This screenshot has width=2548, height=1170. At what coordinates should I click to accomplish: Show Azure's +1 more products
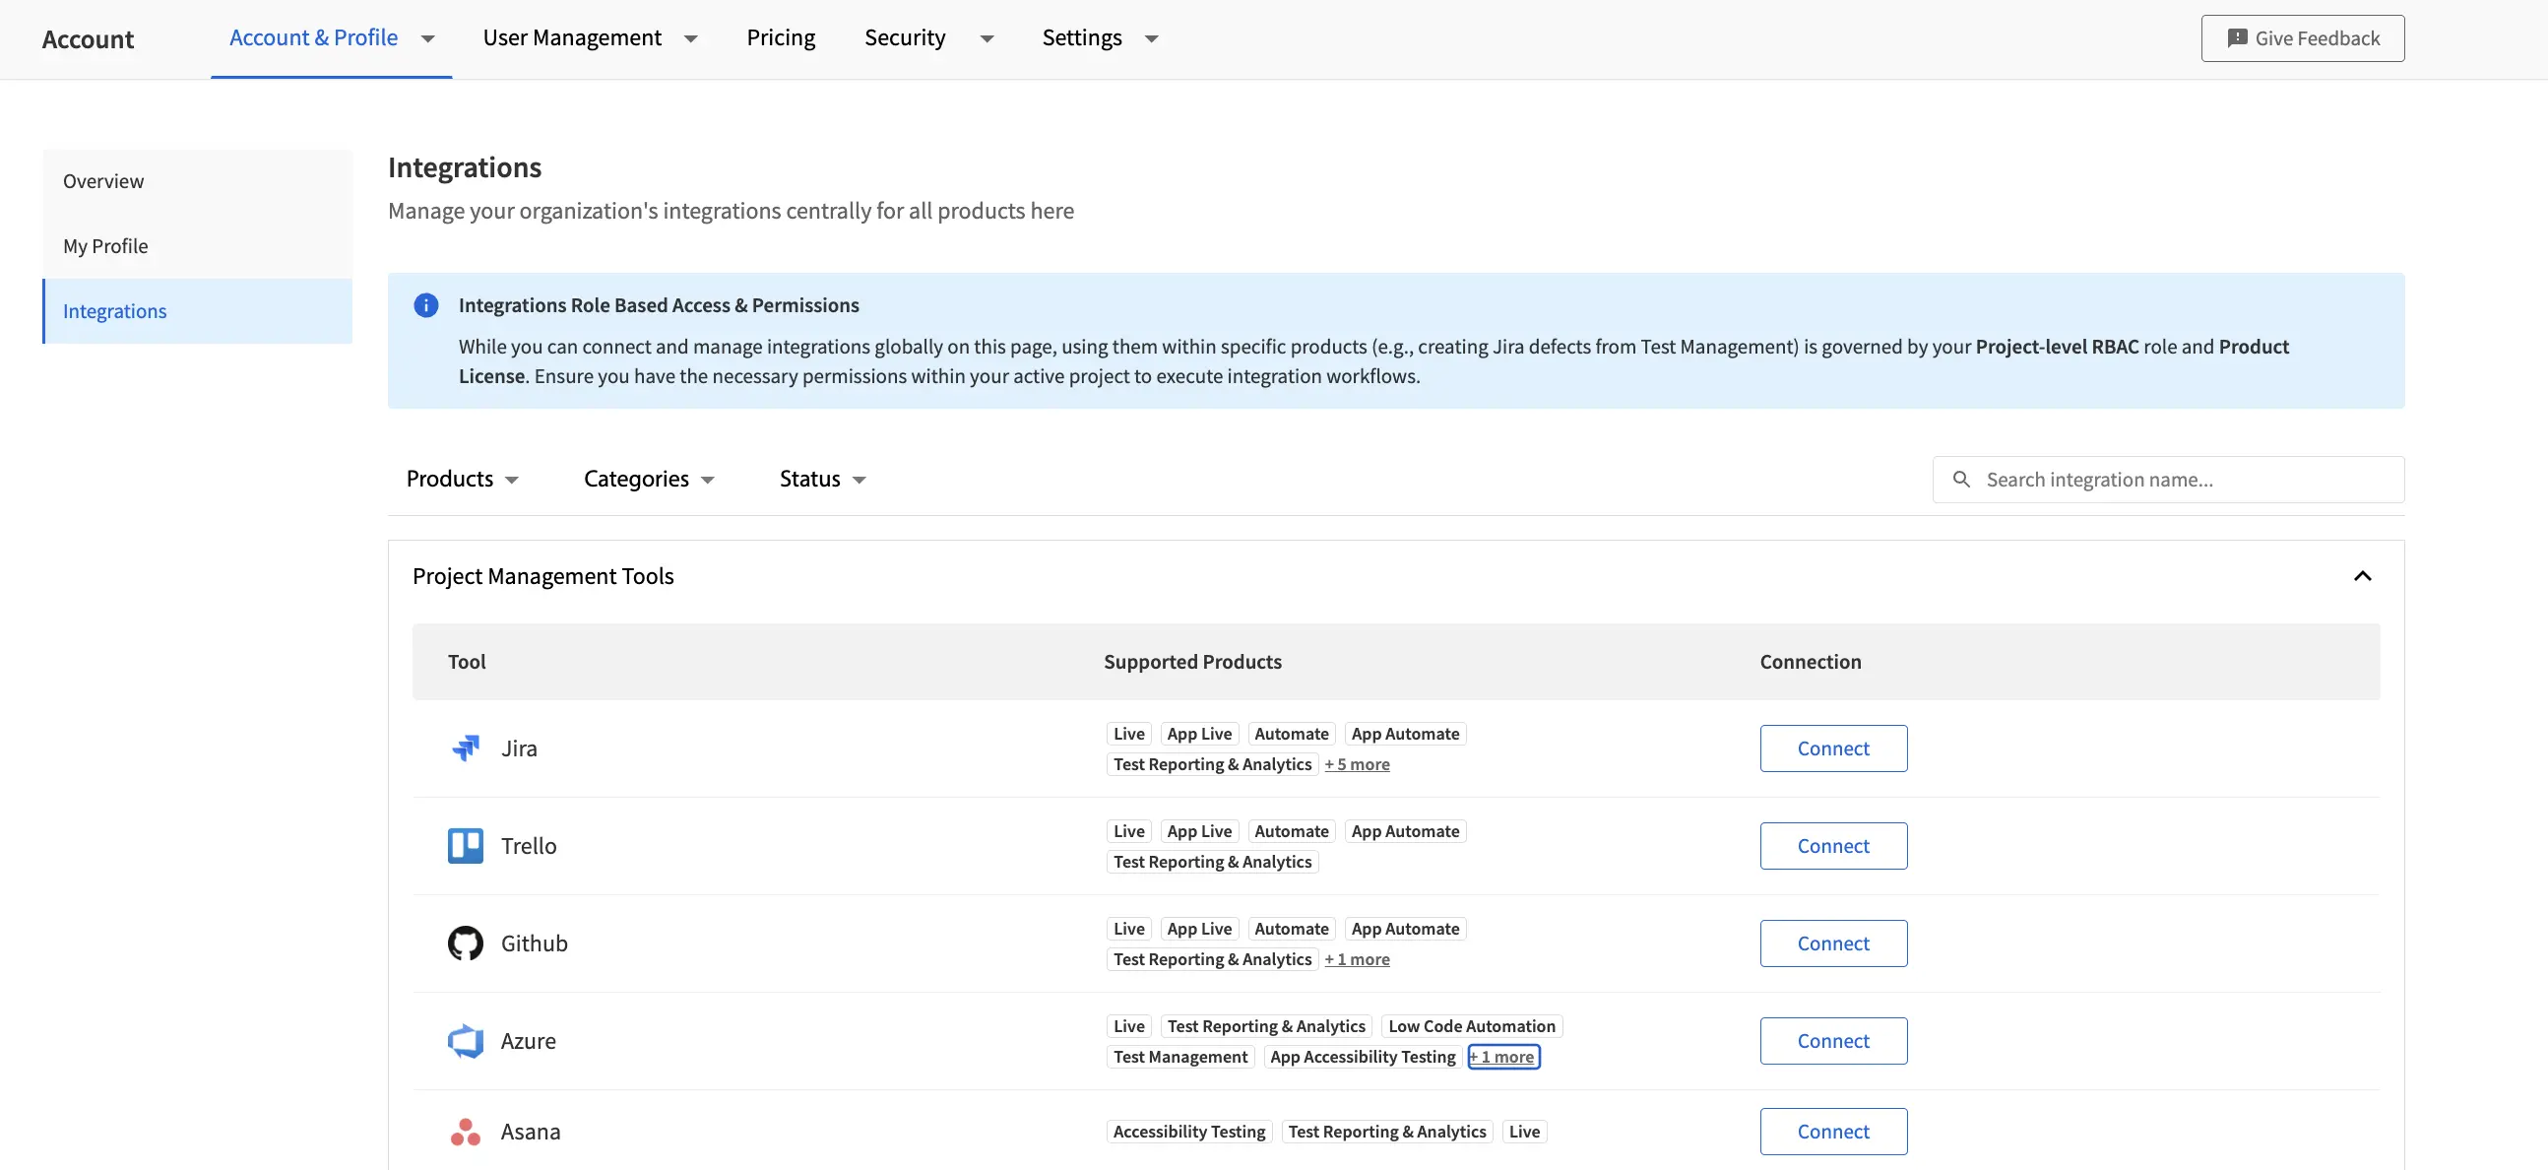point(1503,1057)
